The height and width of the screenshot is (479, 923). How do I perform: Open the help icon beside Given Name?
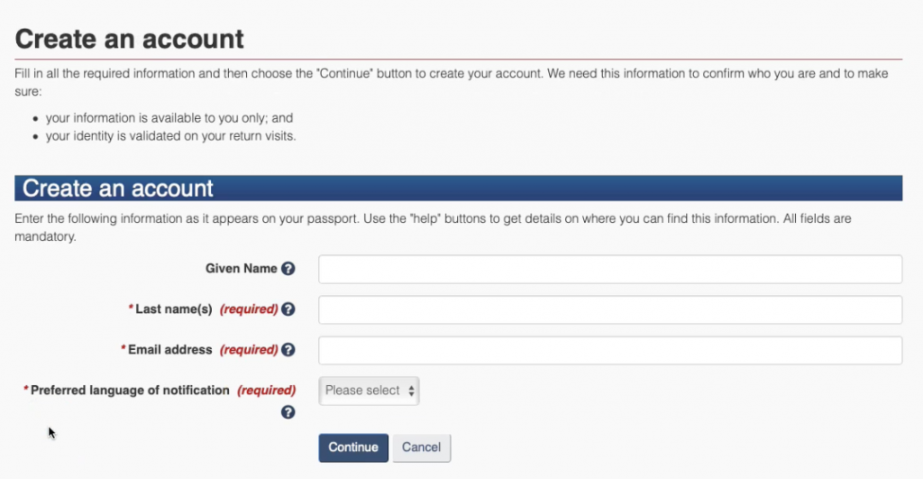point(288,269)
